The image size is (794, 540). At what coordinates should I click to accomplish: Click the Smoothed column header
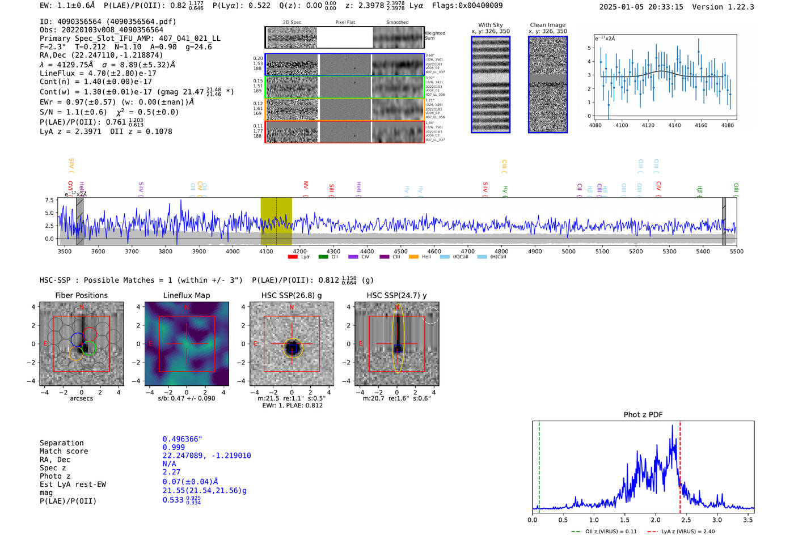coord(398,23)
